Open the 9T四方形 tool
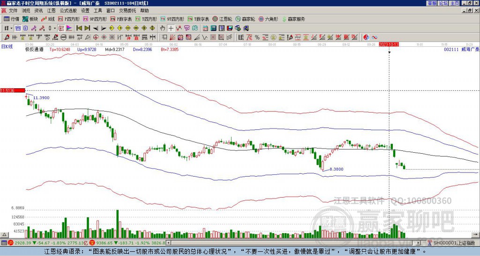 [x=172, y=19]
